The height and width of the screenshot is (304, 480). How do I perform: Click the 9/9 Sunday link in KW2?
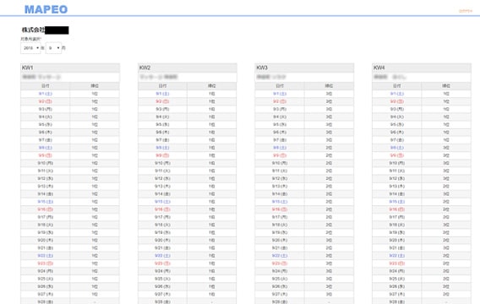162,155
